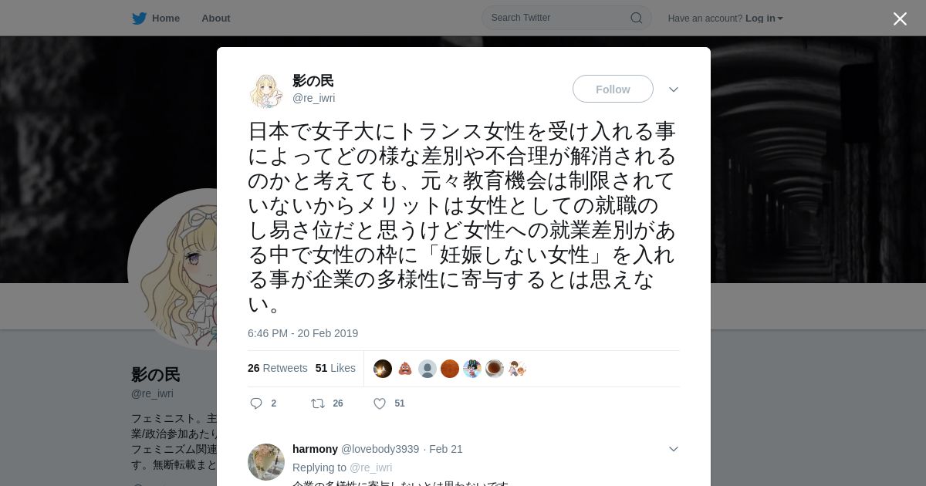Open the Log in dropdown

tap(764, 19)
